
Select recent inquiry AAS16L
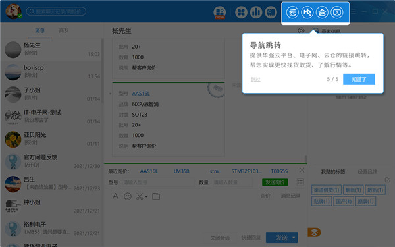(x=149, y=171)
